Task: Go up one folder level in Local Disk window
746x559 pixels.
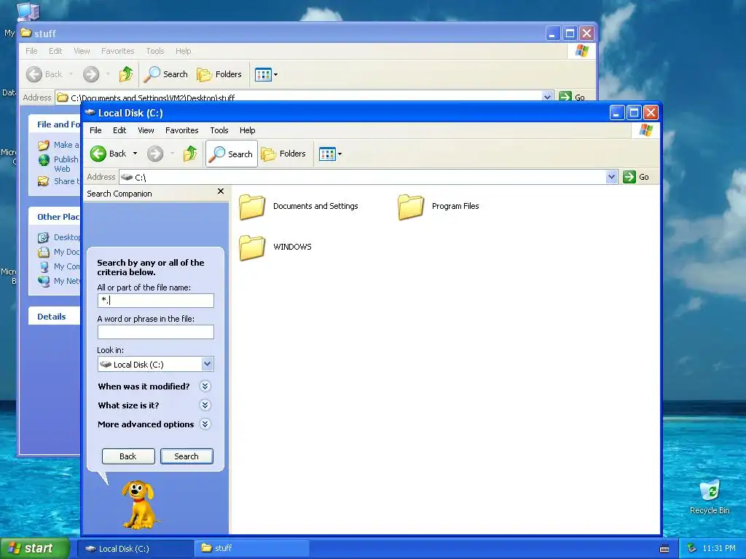Action: pyautogui.click(x=190, y=154)
